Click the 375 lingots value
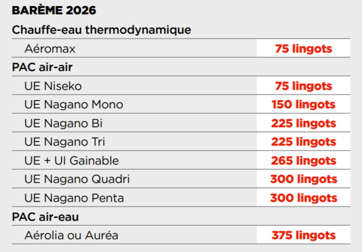 click(x=303, y=235)
